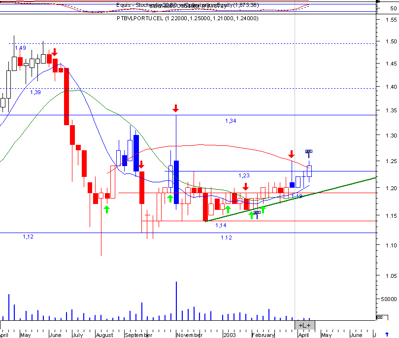Click the tallest volume bar in November
399x338 pixels.
(x=176, y=301)
